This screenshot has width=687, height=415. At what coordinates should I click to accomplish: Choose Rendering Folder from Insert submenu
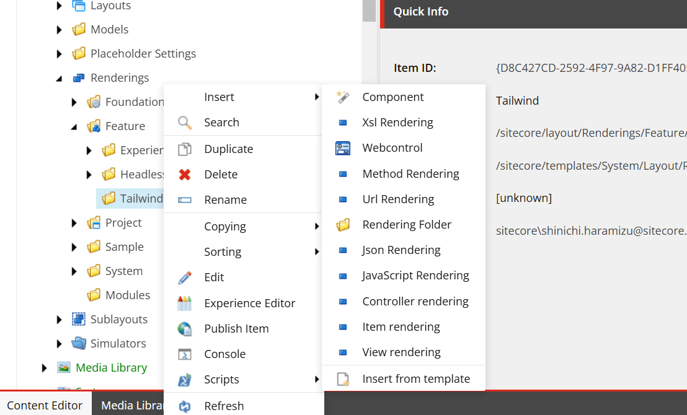point(407,225)
